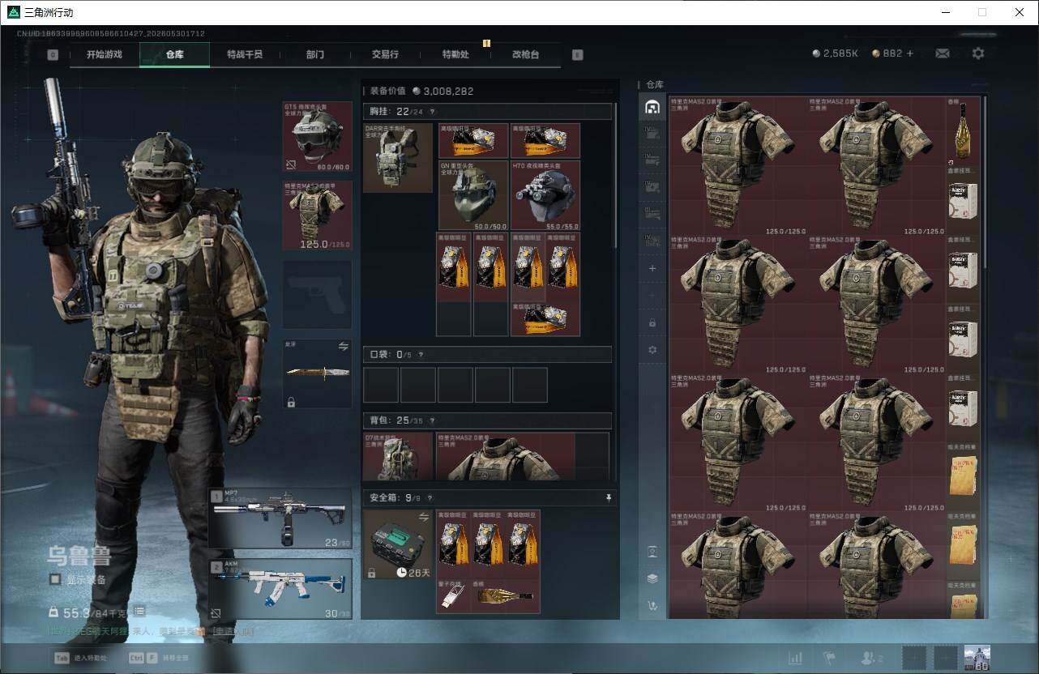Click the help icon beside 口袋
1039x674 pixels.
[420, 355]
